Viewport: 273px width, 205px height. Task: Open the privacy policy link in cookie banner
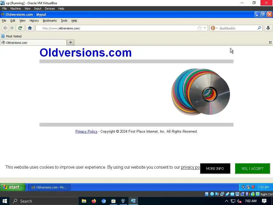coord(190,167)
